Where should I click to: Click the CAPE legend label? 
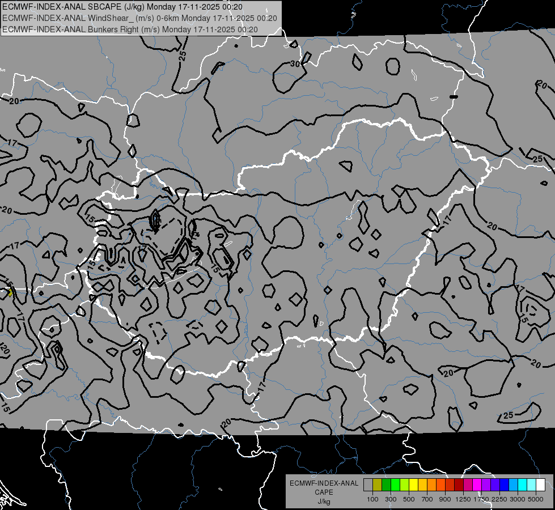coord(324,492)
